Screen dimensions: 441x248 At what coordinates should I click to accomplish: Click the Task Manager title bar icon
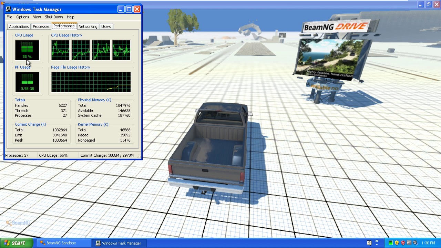8,9
